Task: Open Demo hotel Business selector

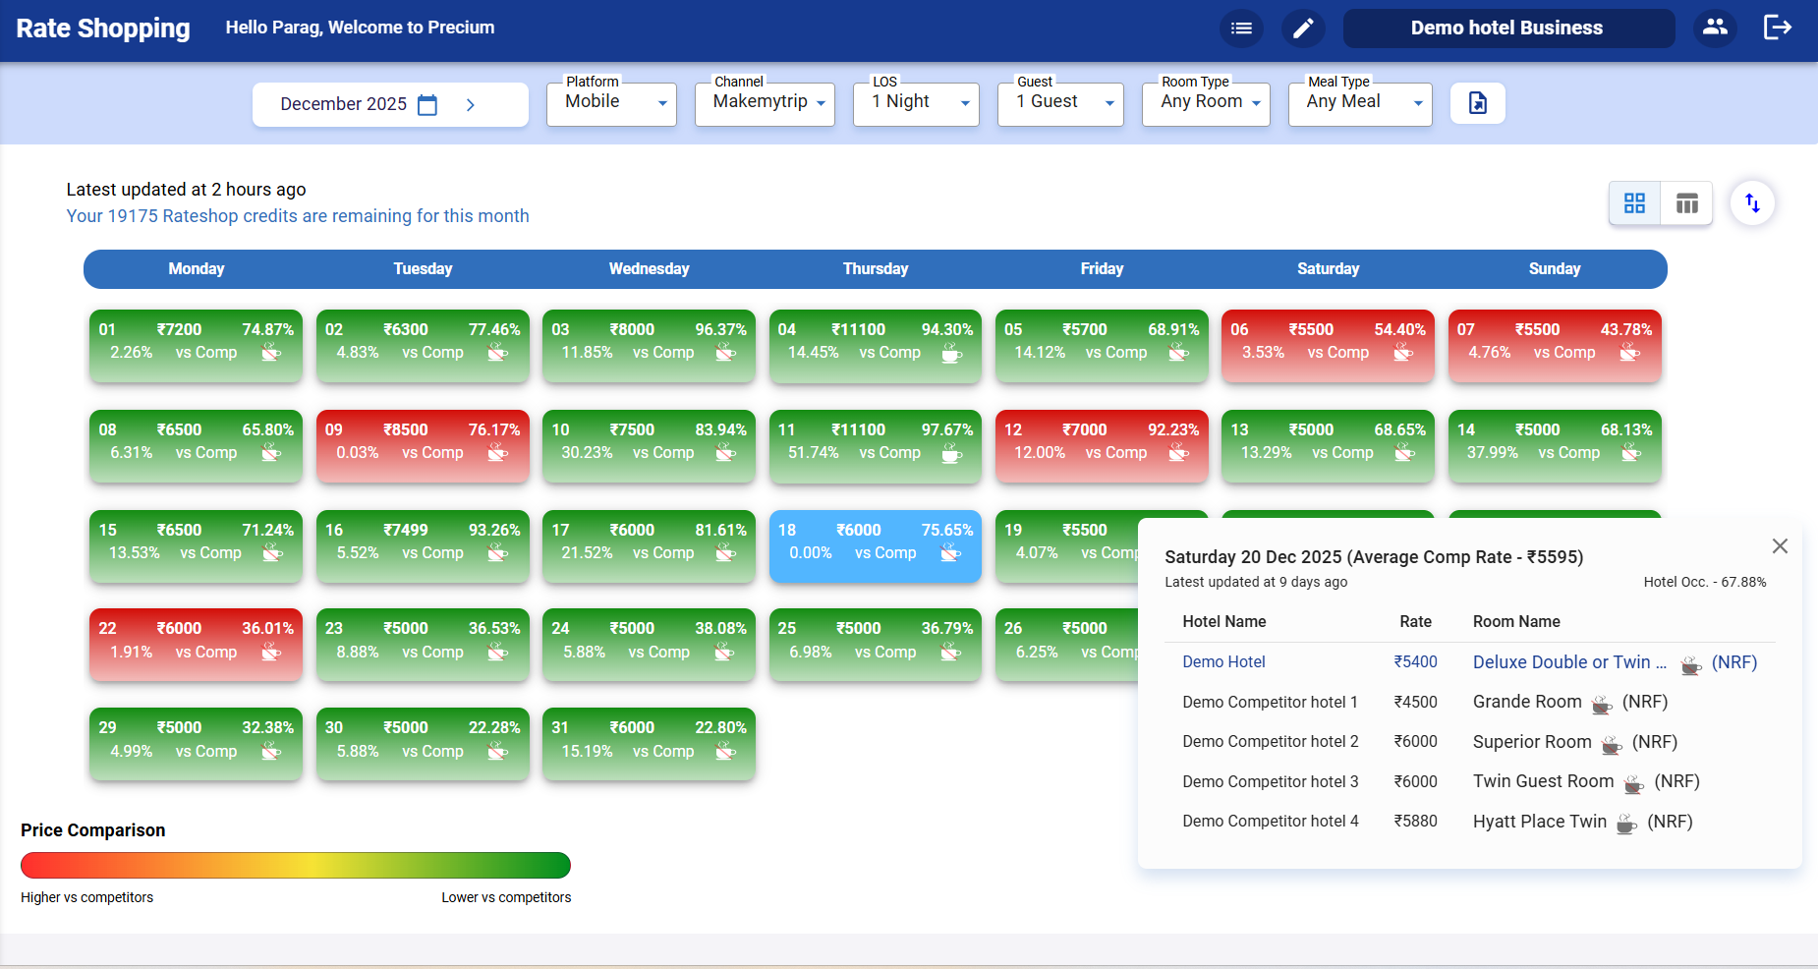Action: [1508, 28]
